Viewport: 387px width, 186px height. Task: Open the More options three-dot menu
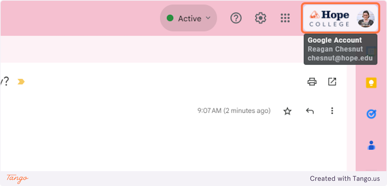coord(332,111)
